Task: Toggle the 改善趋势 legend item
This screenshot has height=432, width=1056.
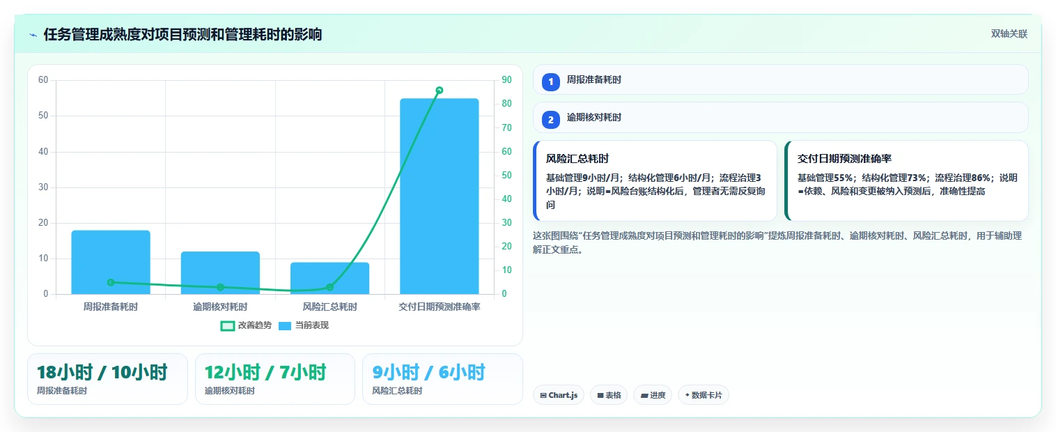Action: pos(246,325)
